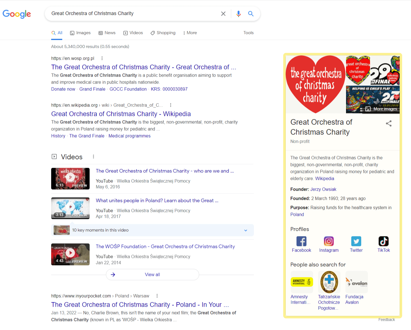Follow the GOCC Foundation sitelink
This screenshot has width=411, height=330.
(x=128, y=89)
